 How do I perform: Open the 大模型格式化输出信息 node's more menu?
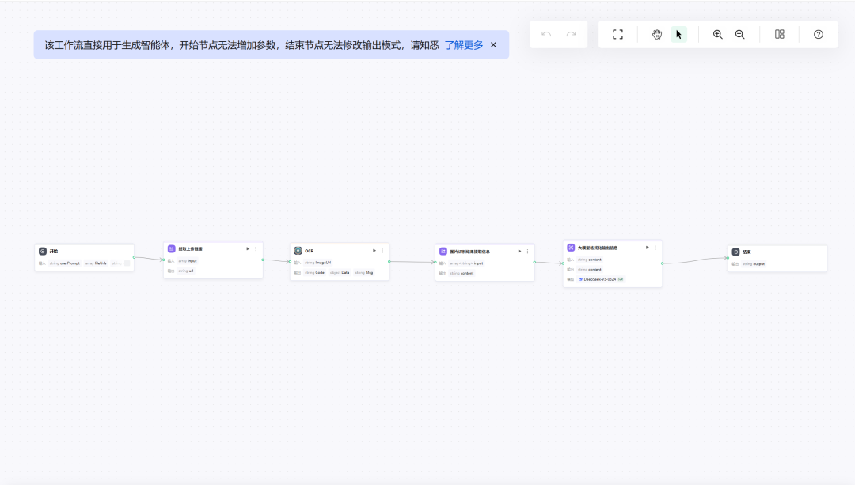(x=655, y=248)
